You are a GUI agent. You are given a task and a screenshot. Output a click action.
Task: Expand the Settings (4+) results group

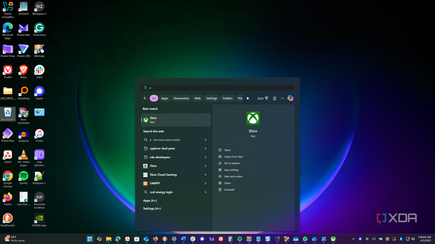click(152, 208)
